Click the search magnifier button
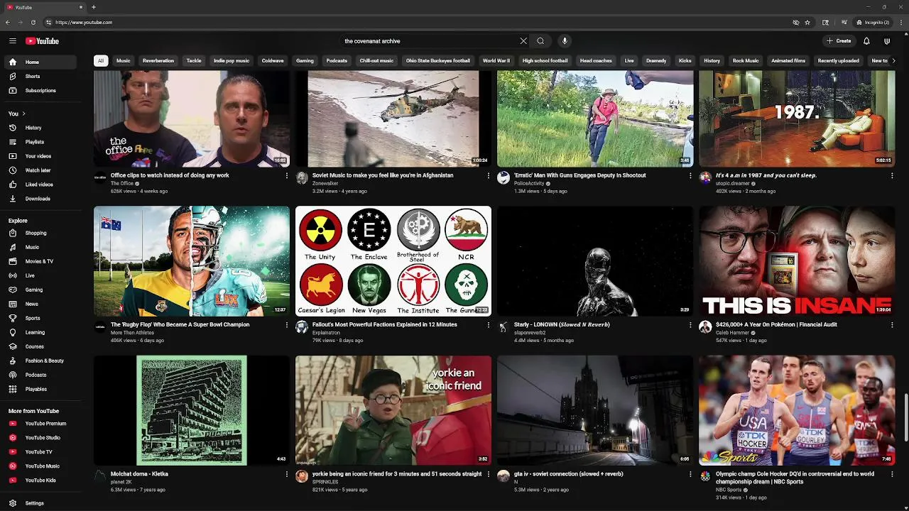909x511 pixels. pos(540,41)
